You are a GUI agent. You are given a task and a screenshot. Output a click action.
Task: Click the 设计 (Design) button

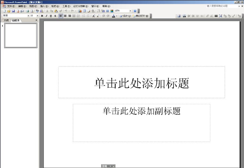[125, 16]
